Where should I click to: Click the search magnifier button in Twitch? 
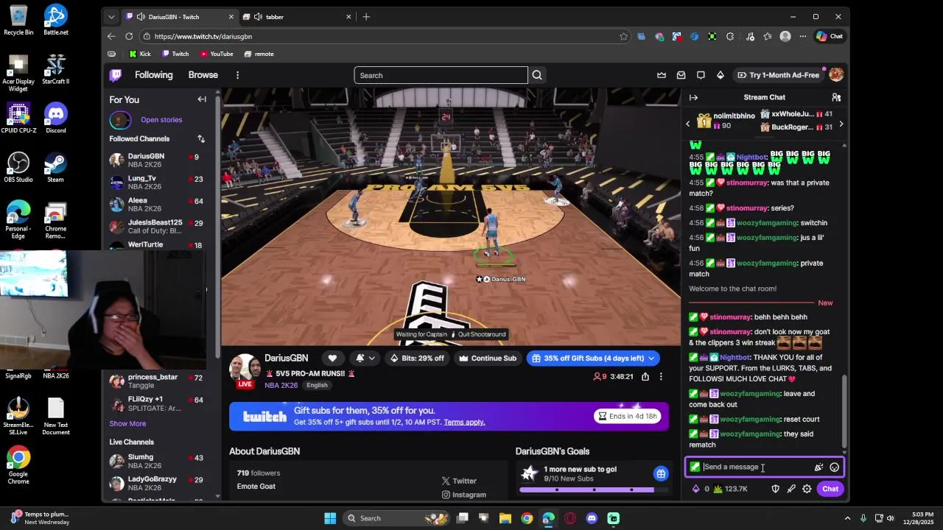click(537, 75)
